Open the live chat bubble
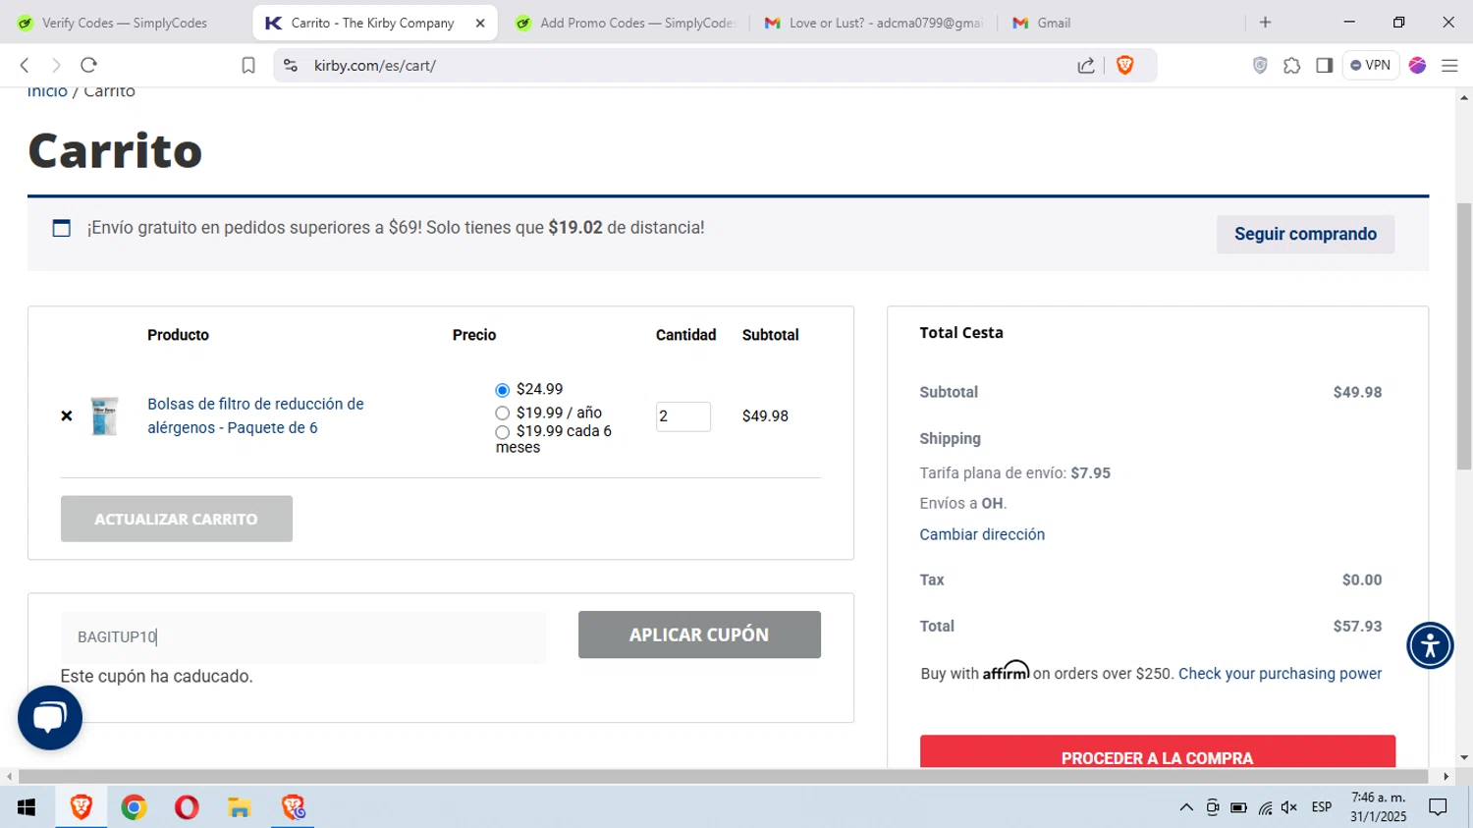This screenshot has width=1473, height=828. click(50, 717)
